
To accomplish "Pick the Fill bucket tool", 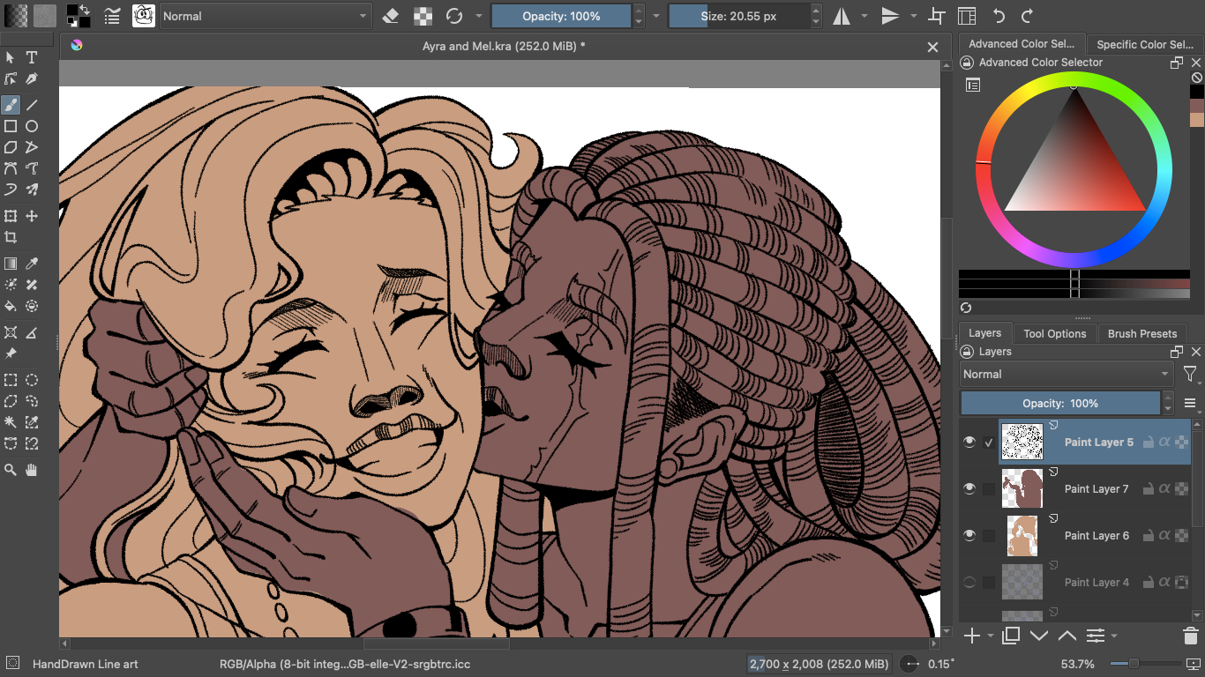I will point(11,306).
